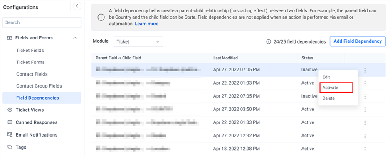Open Ticket Forms in the sidebar
Screen dimensions: 390x156
(30, 62)
